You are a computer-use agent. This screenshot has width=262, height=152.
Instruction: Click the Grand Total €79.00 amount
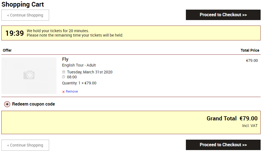[x=248, y=118]
